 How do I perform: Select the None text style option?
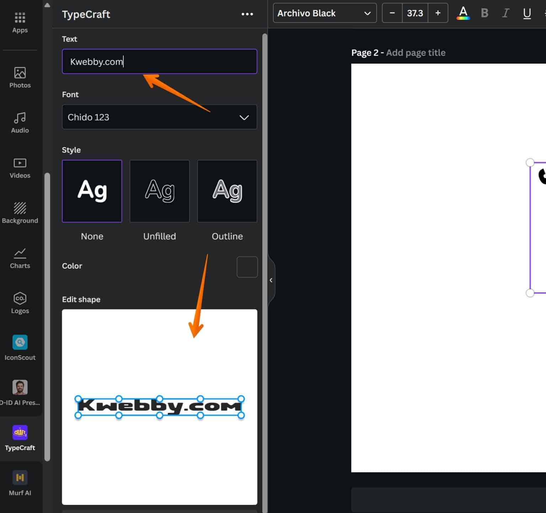pos(92,191)
